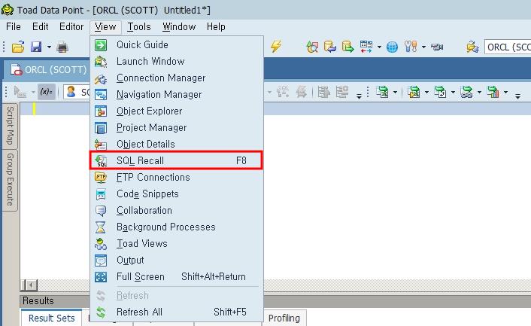Click the print toolbar icon
The width and height of the screenshot is (531, 326).
pos(62,47)
